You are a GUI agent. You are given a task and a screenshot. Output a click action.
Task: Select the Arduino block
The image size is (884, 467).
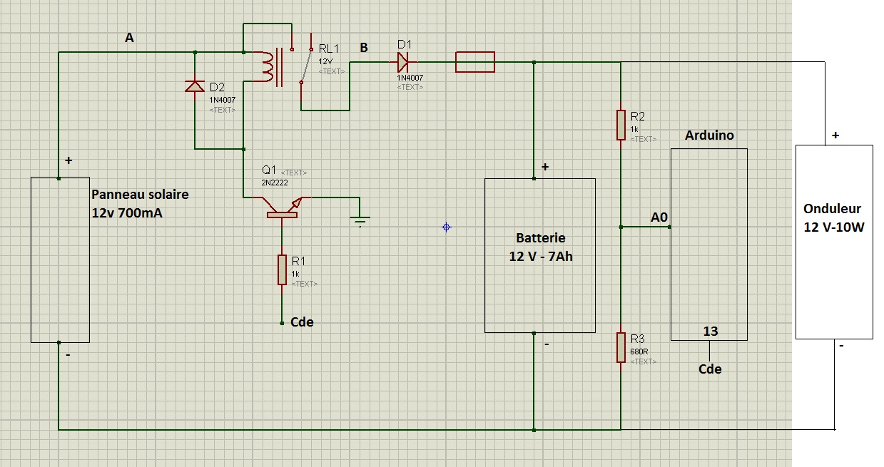tap(709, 244)
